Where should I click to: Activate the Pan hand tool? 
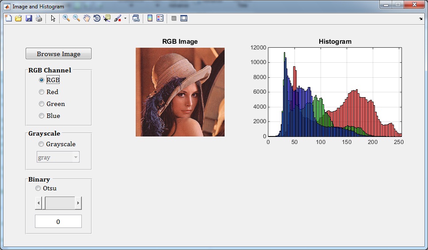click(87, 18)
